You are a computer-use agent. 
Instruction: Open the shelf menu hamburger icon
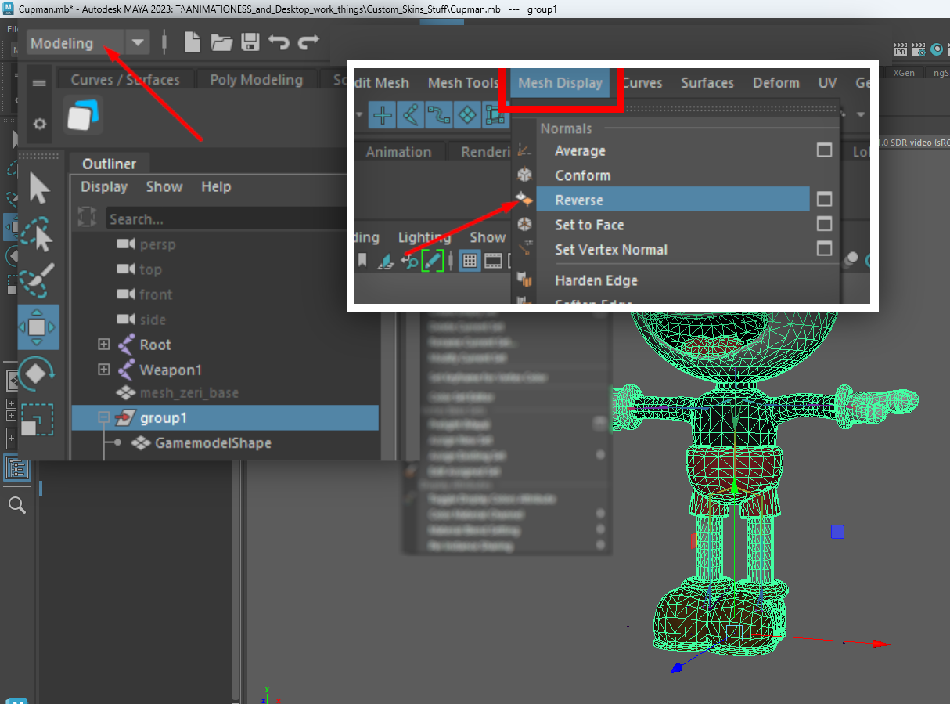pos(39,83)
